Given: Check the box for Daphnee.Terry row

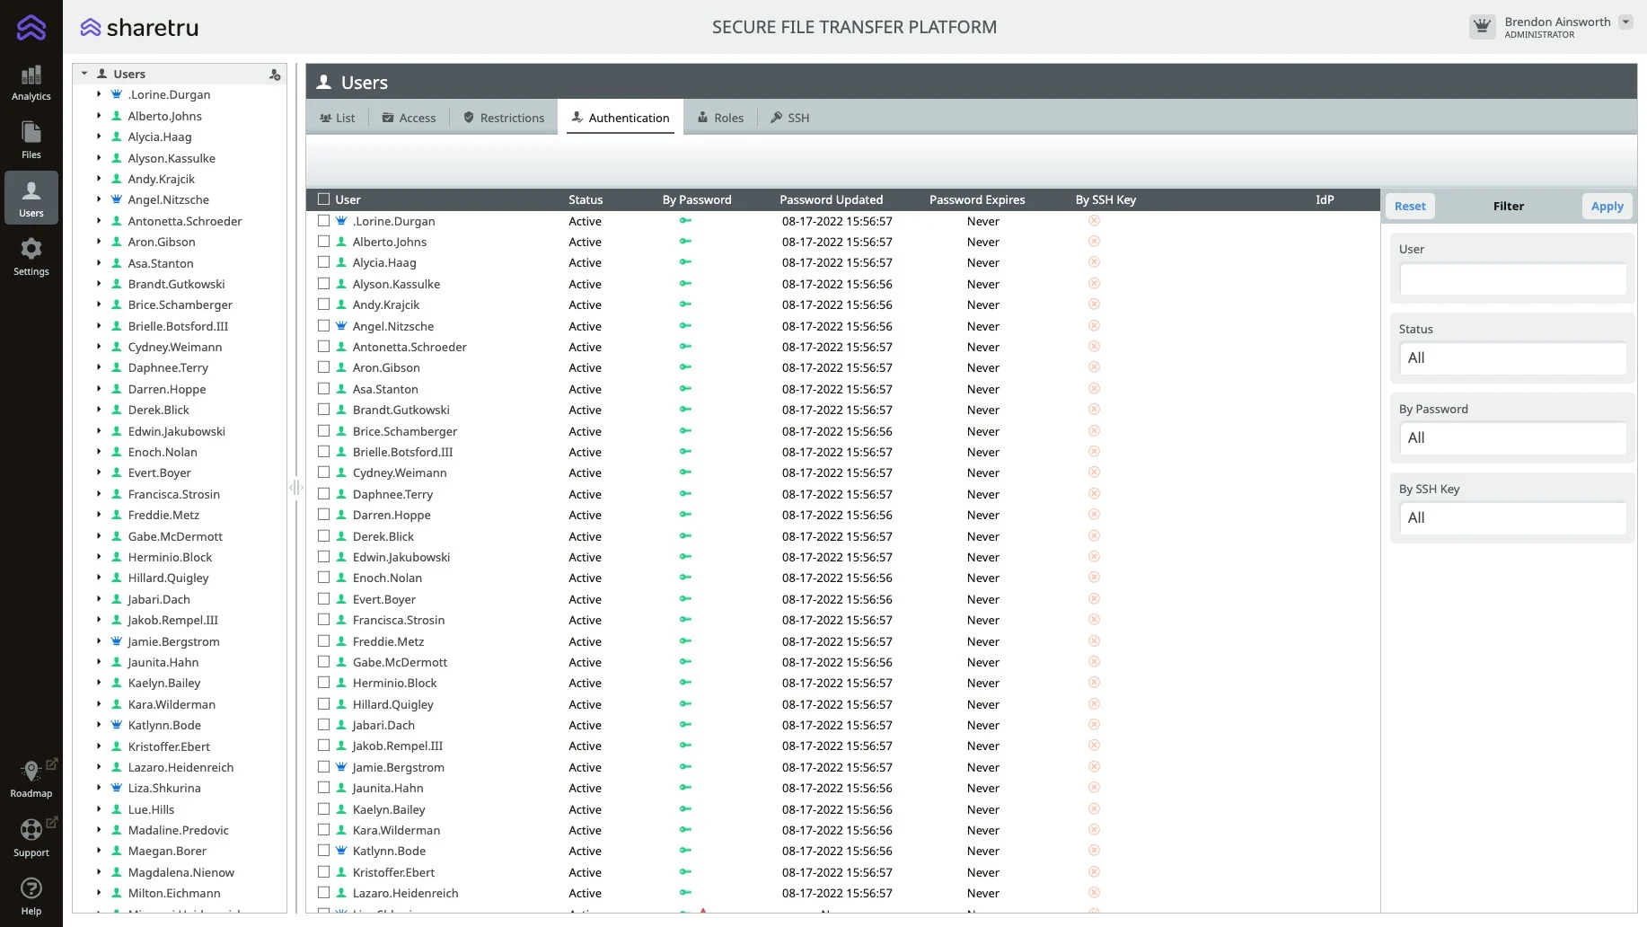Looking at the screenshot, I should 323,494.
